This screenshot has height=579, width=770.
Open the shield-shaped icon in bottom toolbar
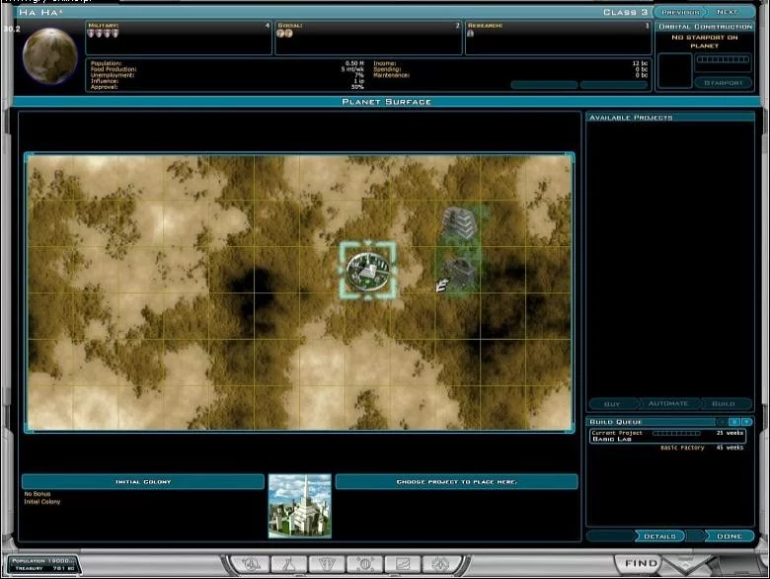click(327, 564)
